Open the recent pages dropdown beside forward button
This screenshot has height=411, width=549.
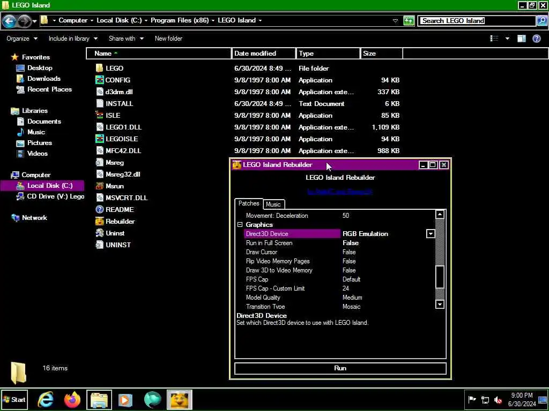(x=35, y=21)
